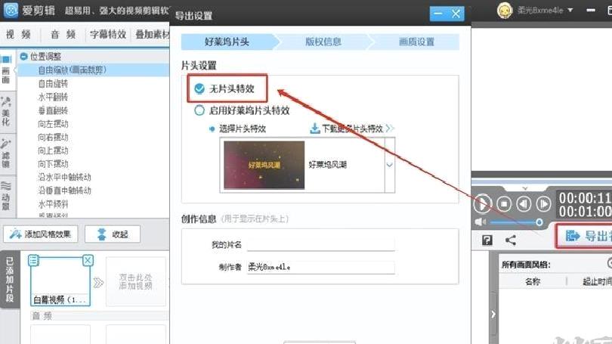This screenshot has height=344, width=612.
Task: Click the stop button in preview controls
Action: pos(504,204)
